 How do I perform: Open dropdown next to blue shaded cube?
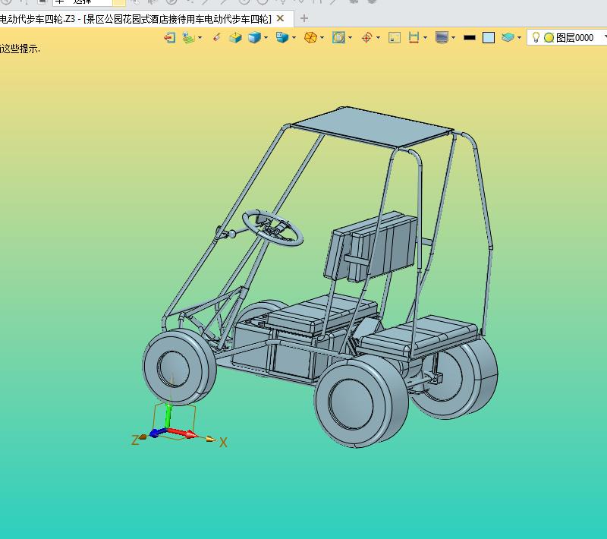(266, 37)
